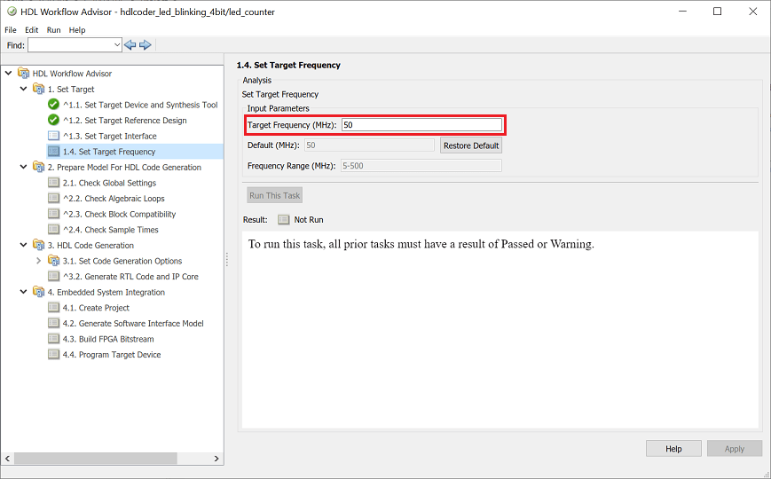Click the green check icon for task 1.2
The width and height of the screenshot is (771, 479).
pyautogui.click(x=53, y=121)
